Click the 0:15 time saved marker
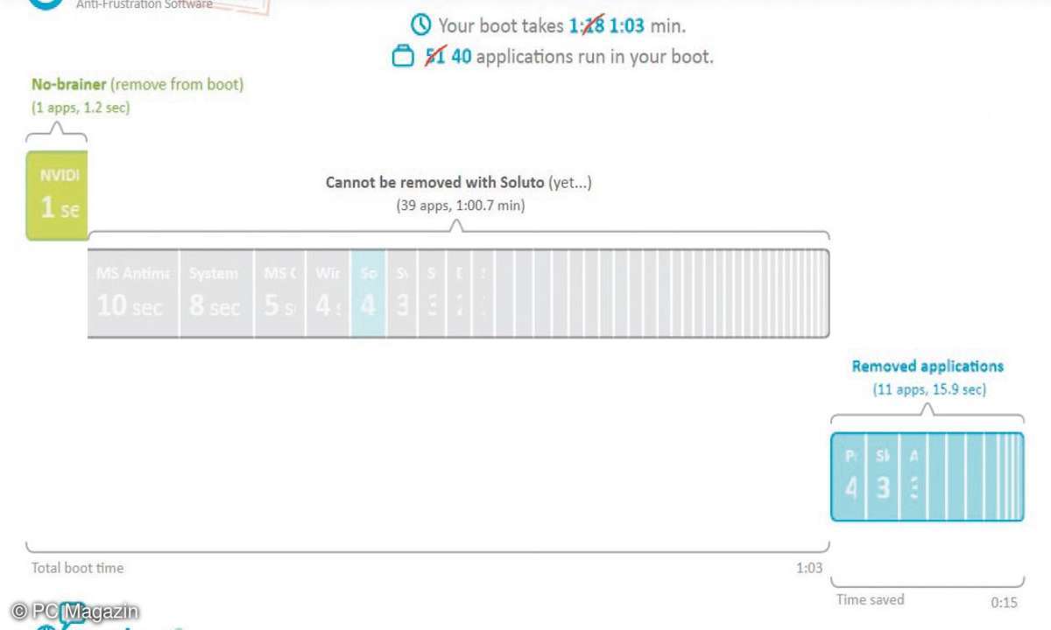The height and width of the screenshot is (630, 1051). pyautogui.click(x=1004, y=603)
